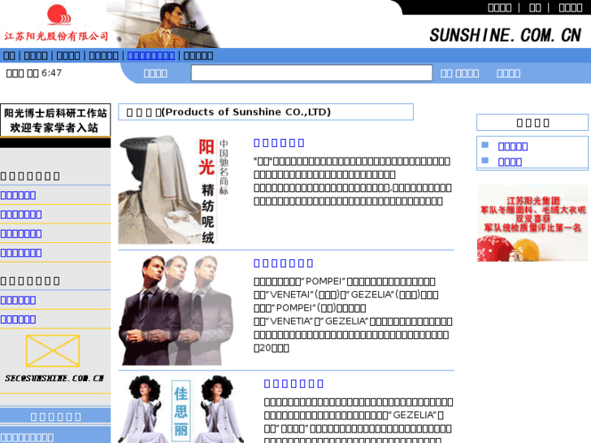Open blue heading beside the three suited men
This screenshot has width=591, height=443.
coord(284,263)
